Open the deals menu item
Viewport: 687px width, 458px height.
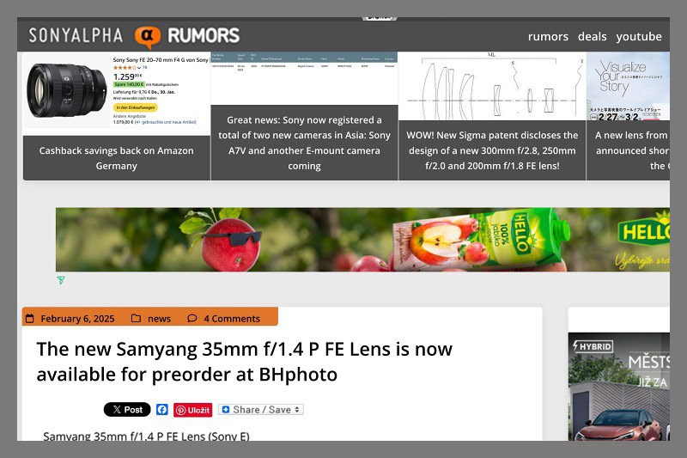592,36
